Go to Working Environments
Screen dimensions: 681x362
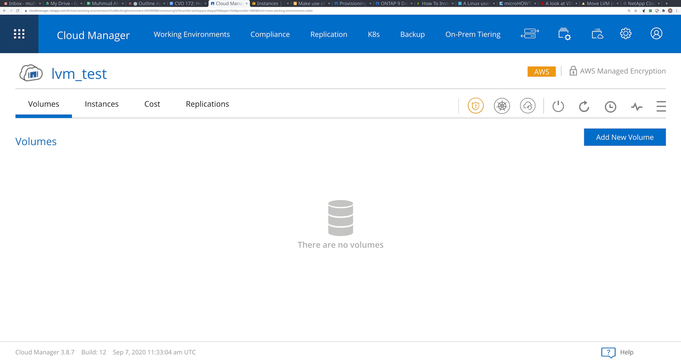[x=192, y=34]
